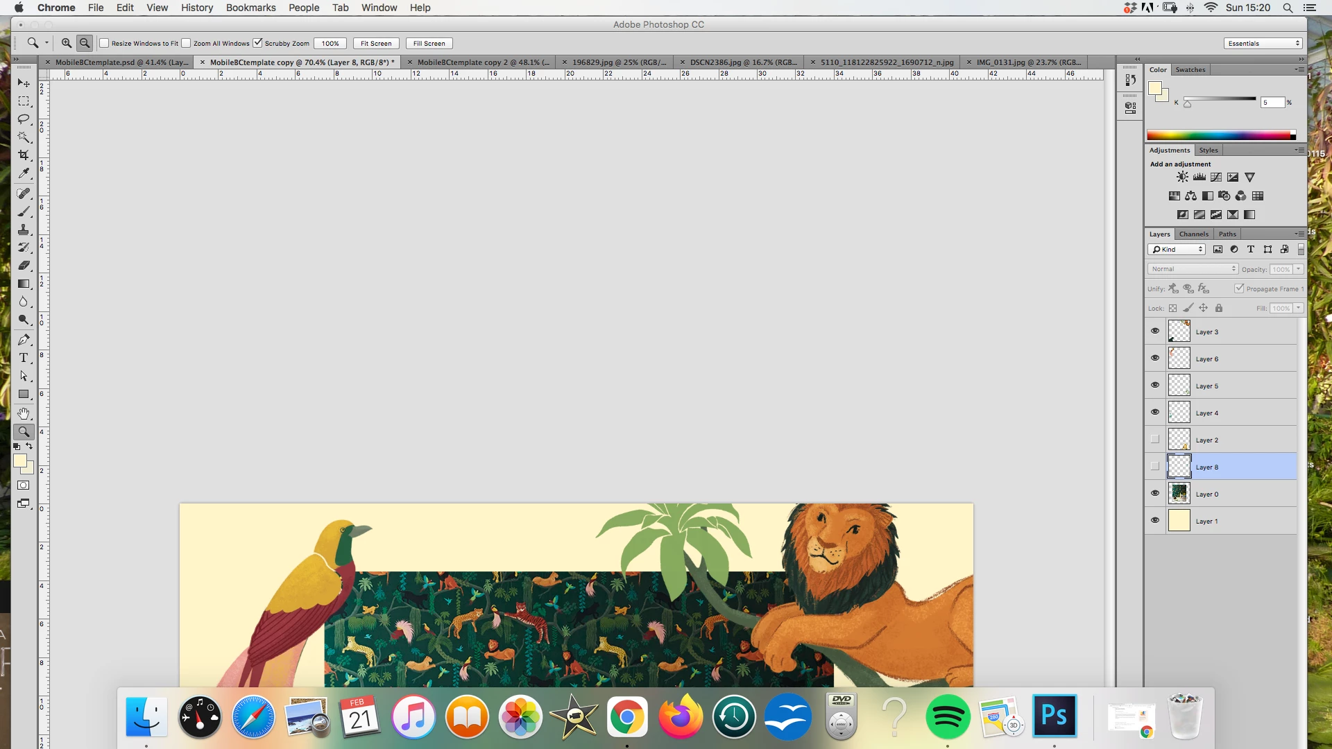1332x749 pixels.
Task: Show Layer 8 visibility
Action: click(1155, 466)
